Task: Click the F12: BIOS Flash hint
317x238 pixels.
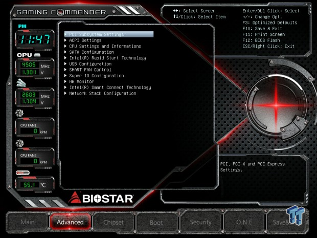Action: pos(261,40)
